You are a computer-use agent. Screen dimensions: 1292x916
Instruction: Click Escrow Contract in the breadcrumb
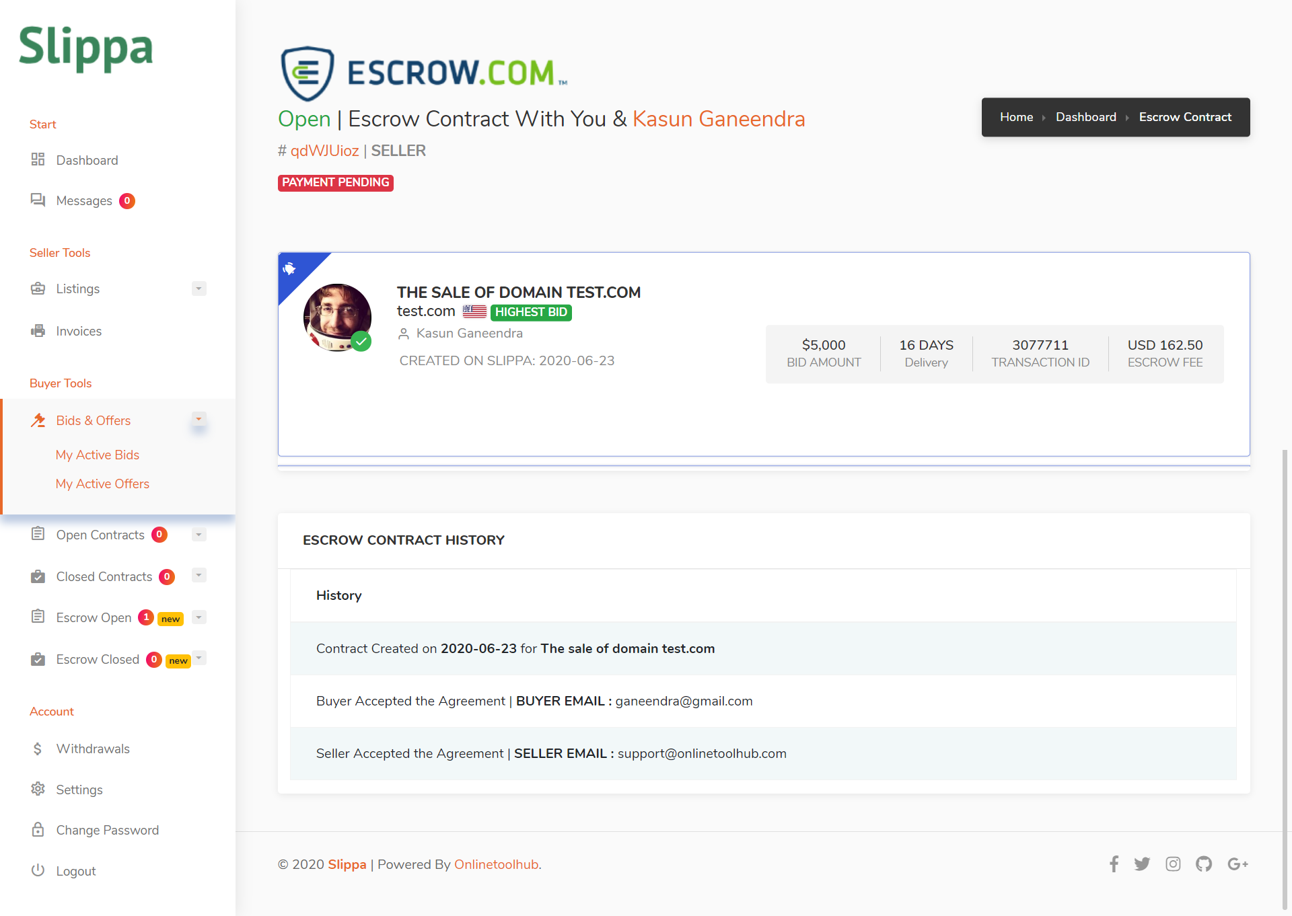1185,117
